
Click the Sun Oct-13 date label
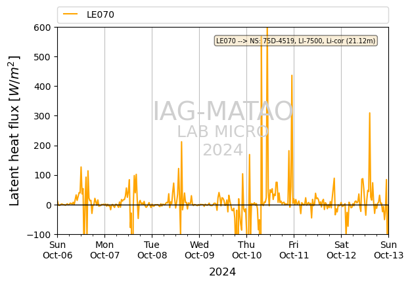(x=388, y=250)
